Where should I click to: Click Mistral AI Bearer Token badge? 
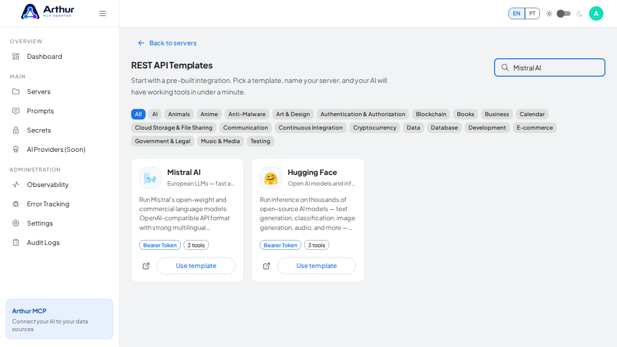pos(160,245)
